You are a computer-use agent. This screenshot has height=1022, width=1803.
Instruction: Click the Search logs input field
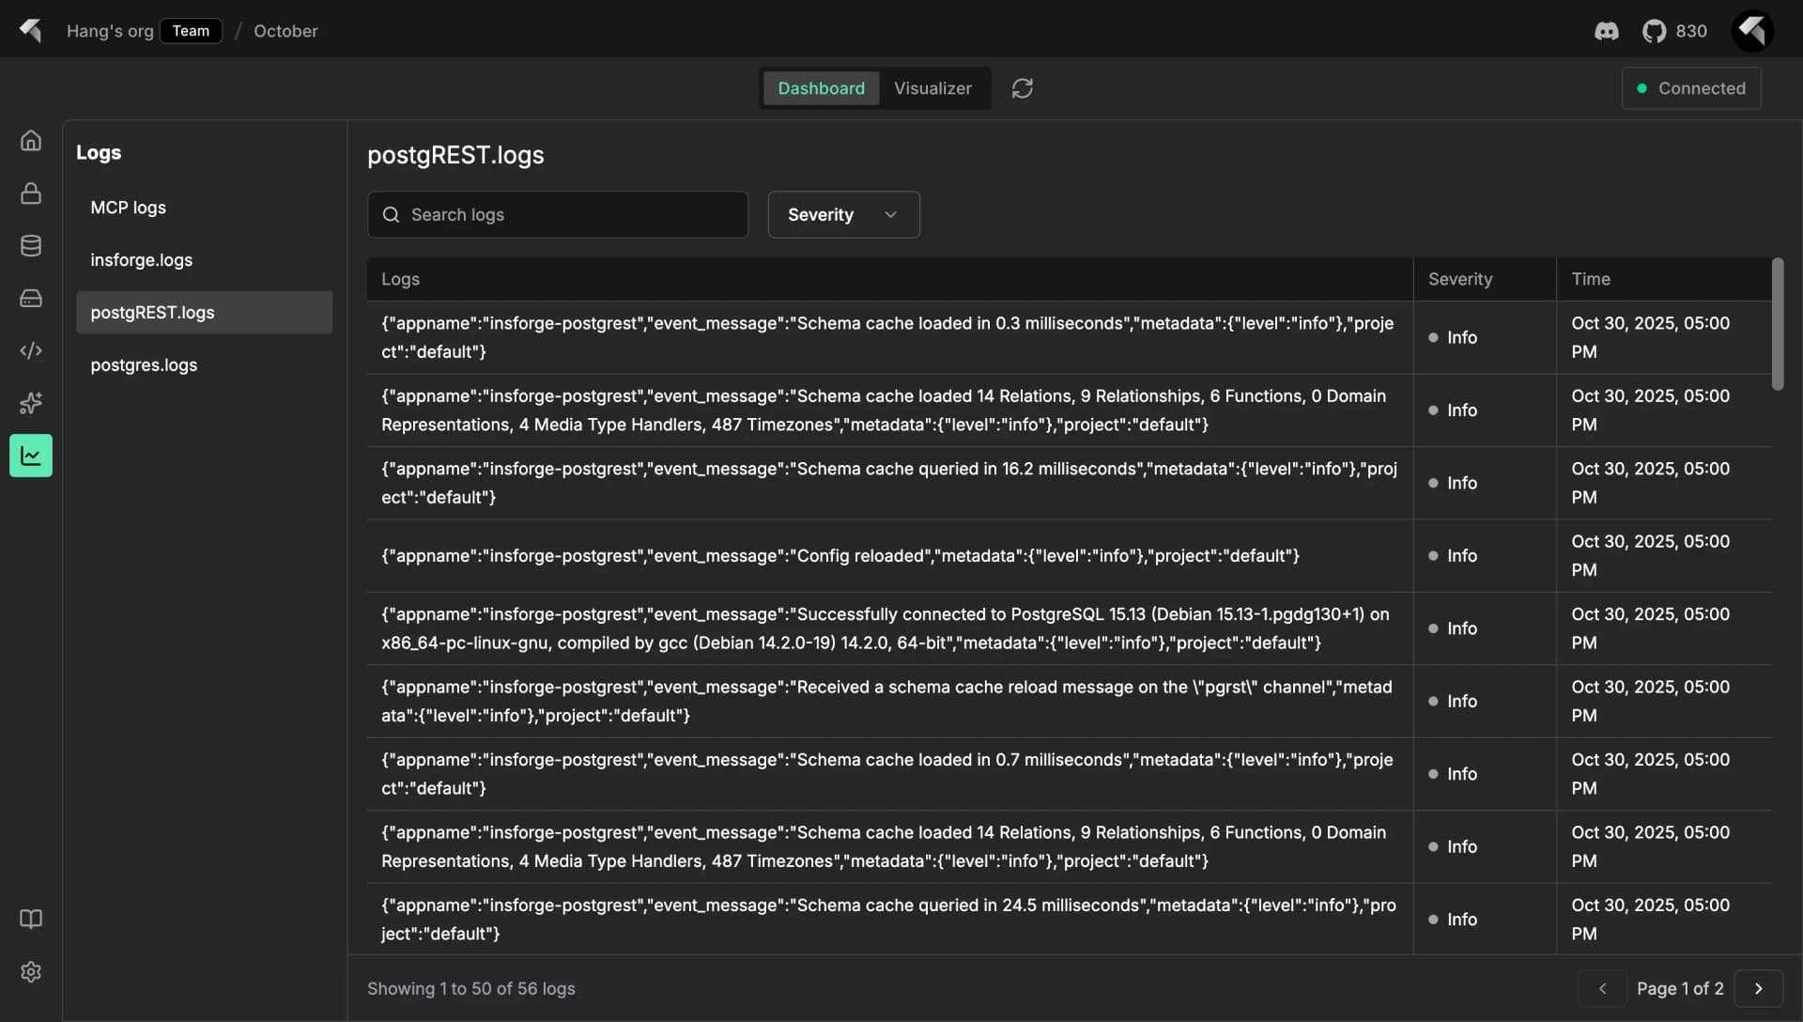tap(558, 214)
